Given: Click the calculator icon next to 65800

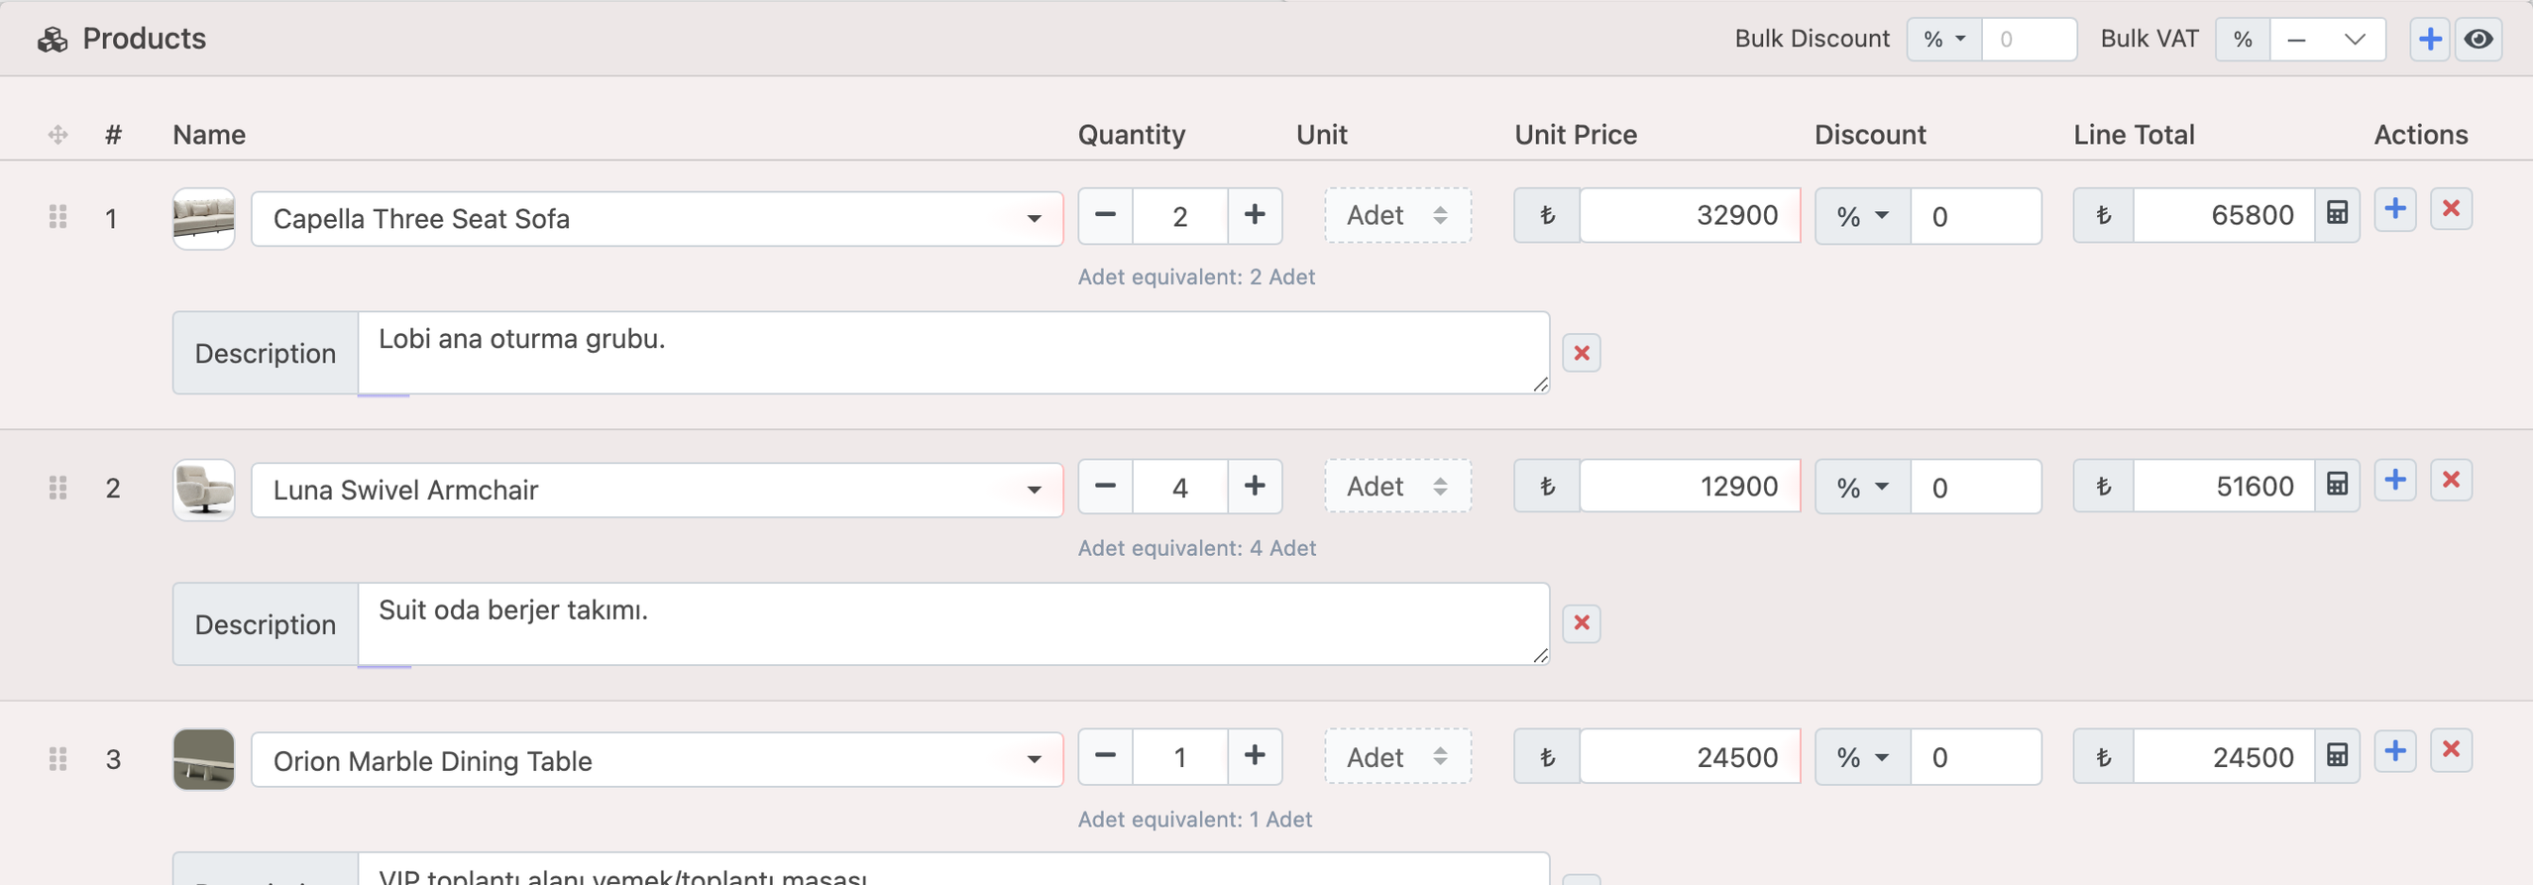Looking at the screenshot, I should click(x=2337, y=214).
